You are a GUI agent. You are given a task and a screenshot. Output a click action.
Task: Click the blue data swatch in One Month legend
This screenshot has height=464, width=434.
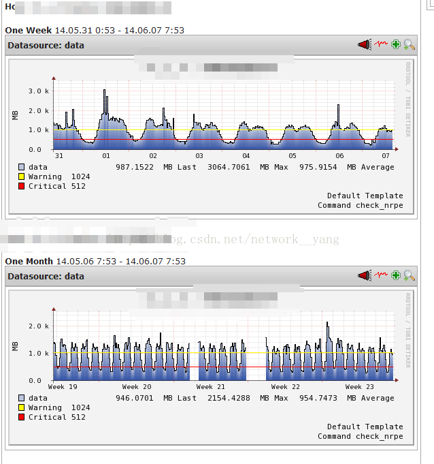[x=21, y=398]
